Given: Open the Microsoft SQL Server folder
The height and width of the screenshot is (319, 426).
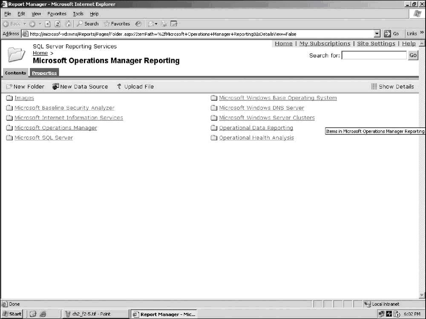Looking at the screenshot, I should tap(43, 138).
